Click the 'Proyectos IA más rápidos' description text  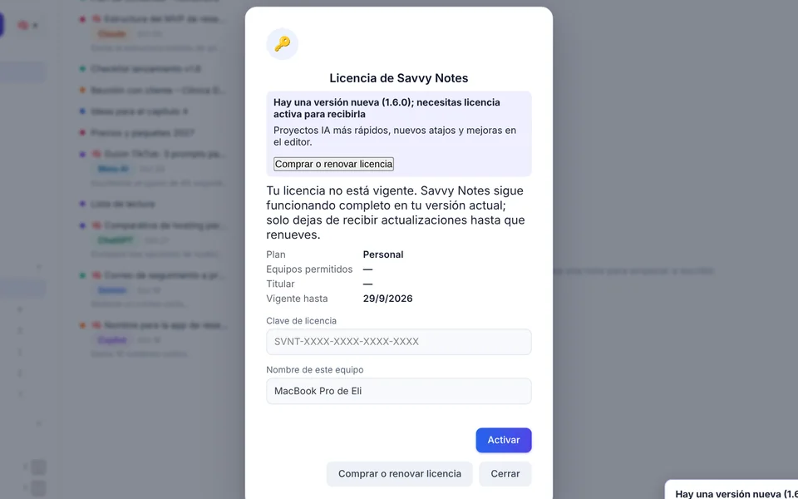(x=395, y=136)
